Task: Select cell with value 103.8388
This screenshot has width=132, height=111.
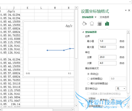Action: tap(14, 39)
